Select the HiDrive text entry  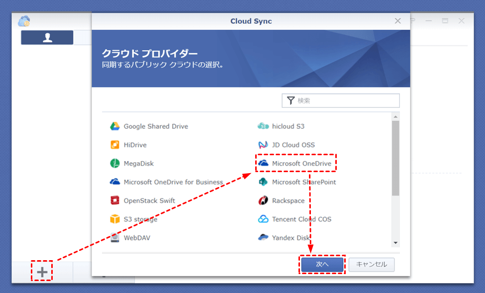[x=135, y=145]
